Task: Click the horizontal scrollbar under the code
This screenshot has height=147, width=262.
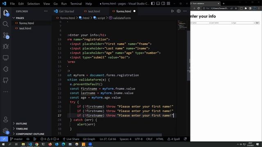Action: (119, 135)
